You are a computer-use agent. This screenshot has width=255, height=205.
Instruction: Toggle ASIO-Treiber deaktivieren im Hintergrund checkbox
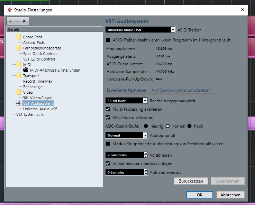108,40
